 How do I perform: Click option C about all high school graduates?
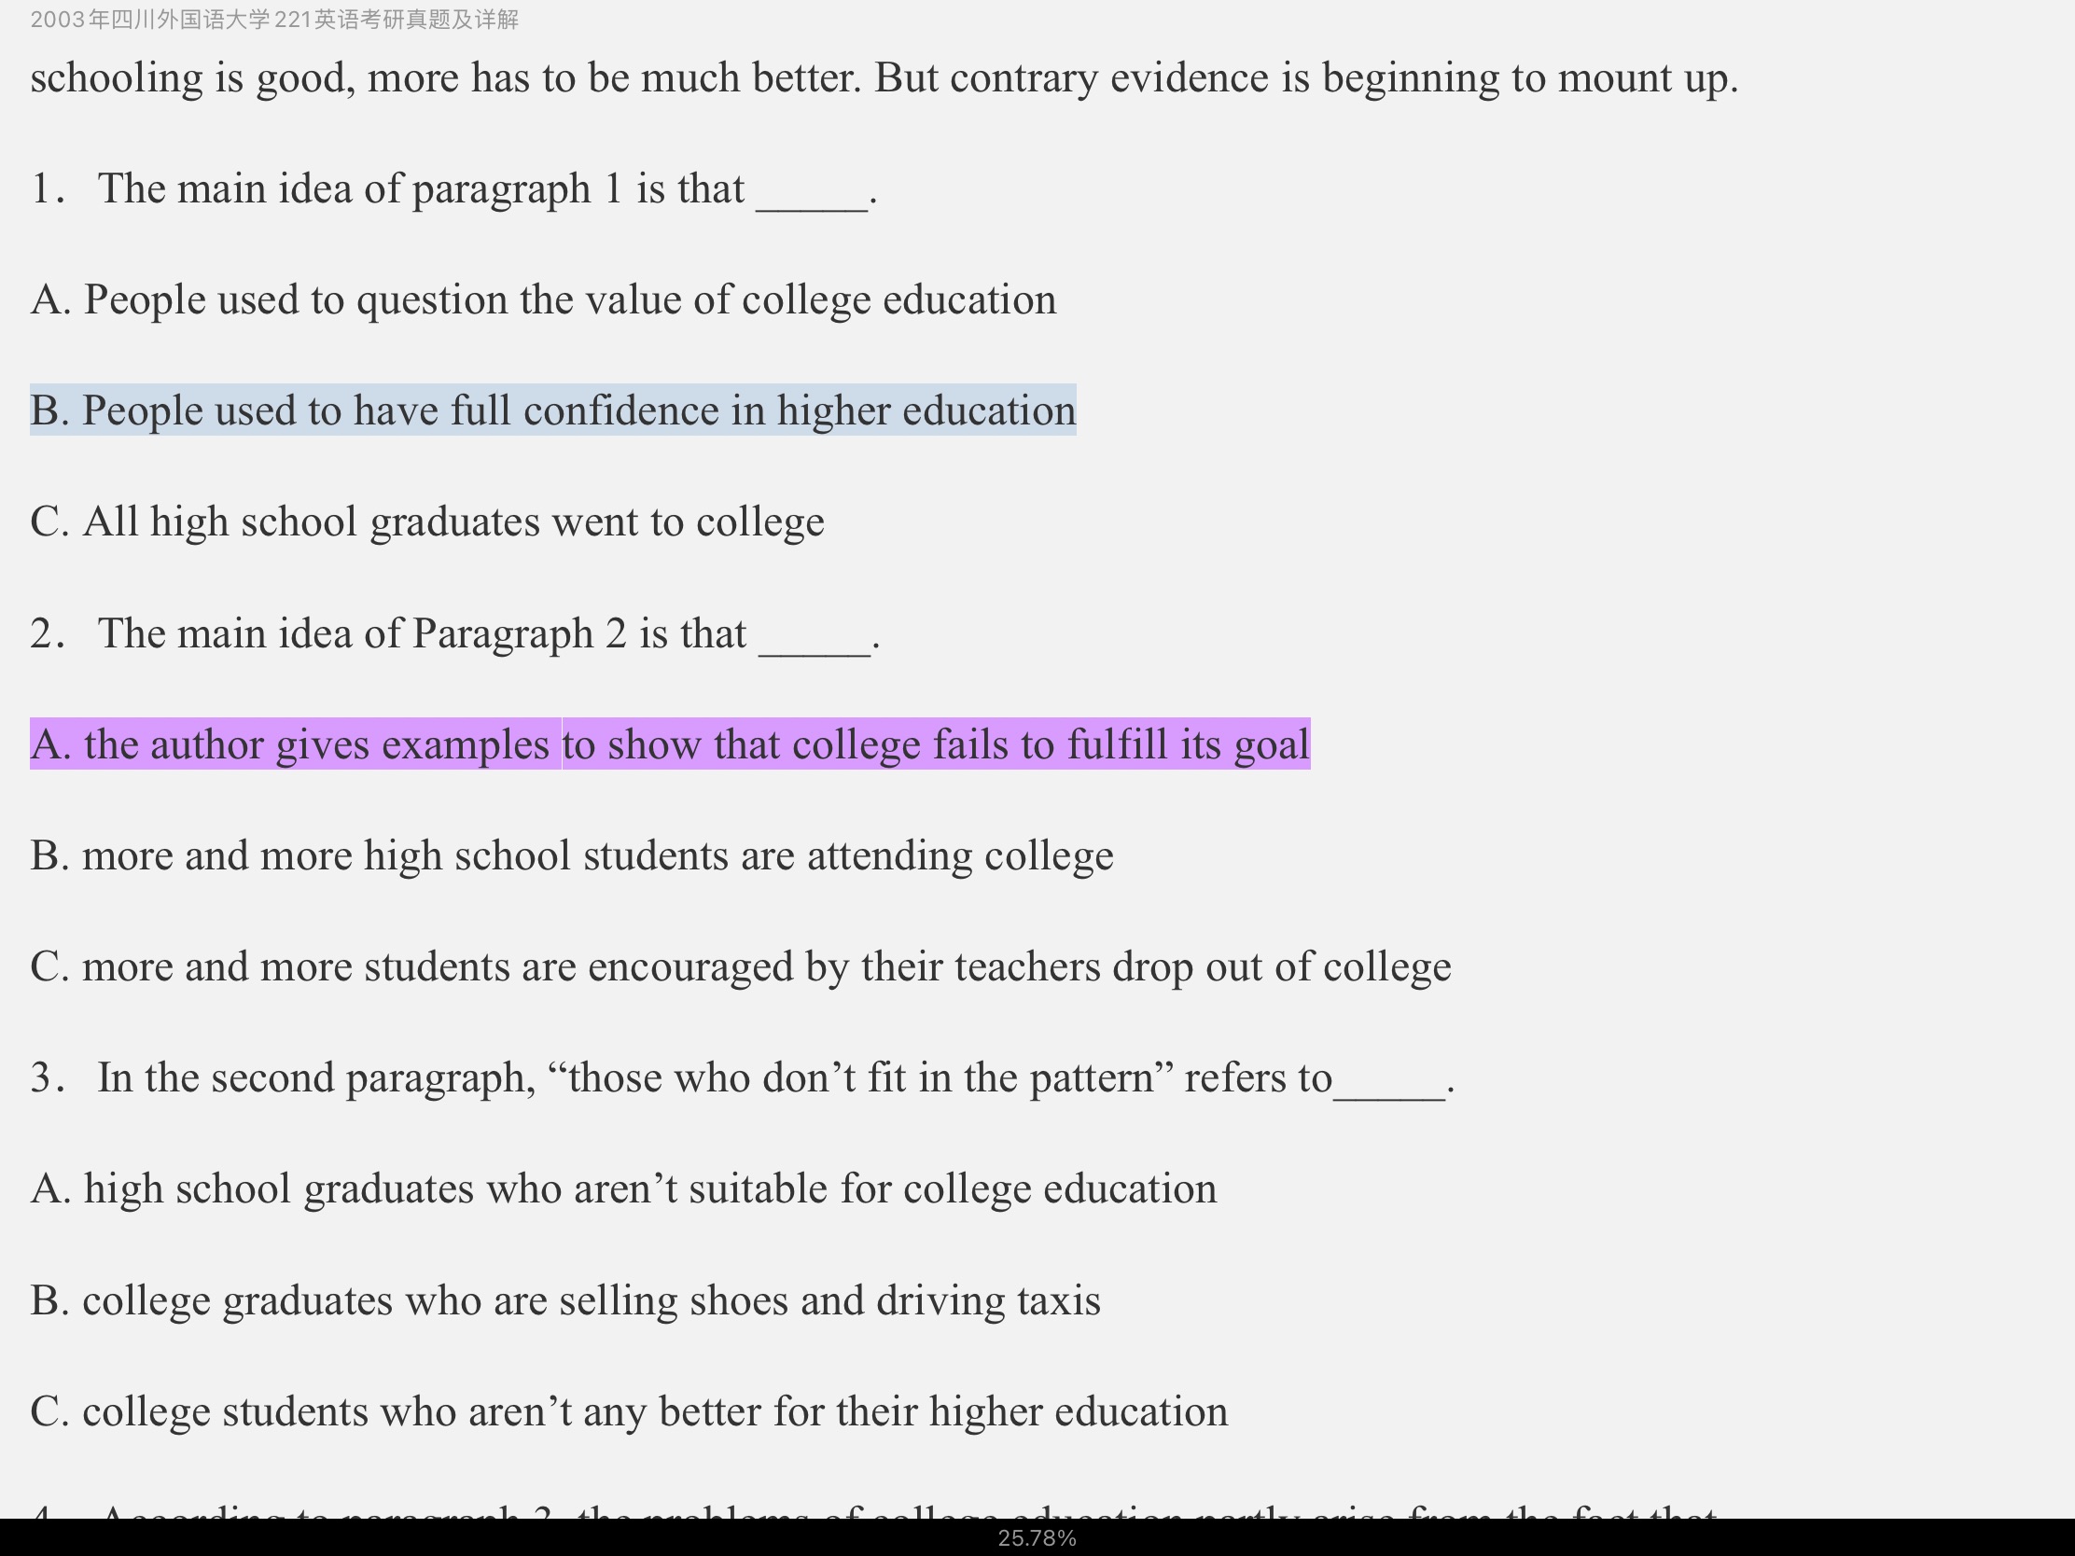[x=426, y=521]
